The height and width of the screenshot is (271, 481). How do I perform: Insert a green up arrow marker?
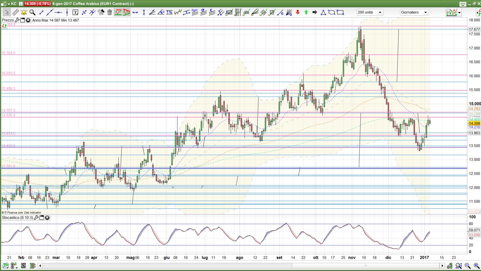tap(306, 12)
